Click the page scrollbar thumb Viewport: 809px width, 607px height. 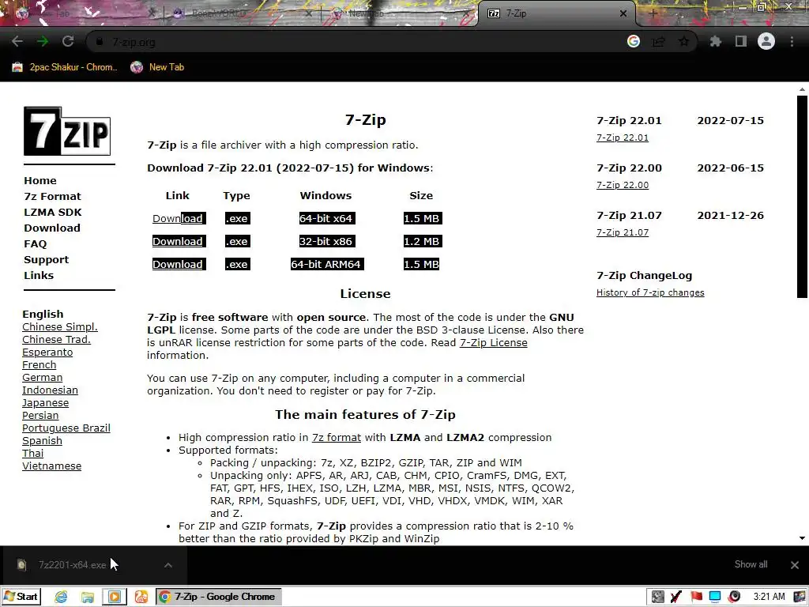point(802,197)
